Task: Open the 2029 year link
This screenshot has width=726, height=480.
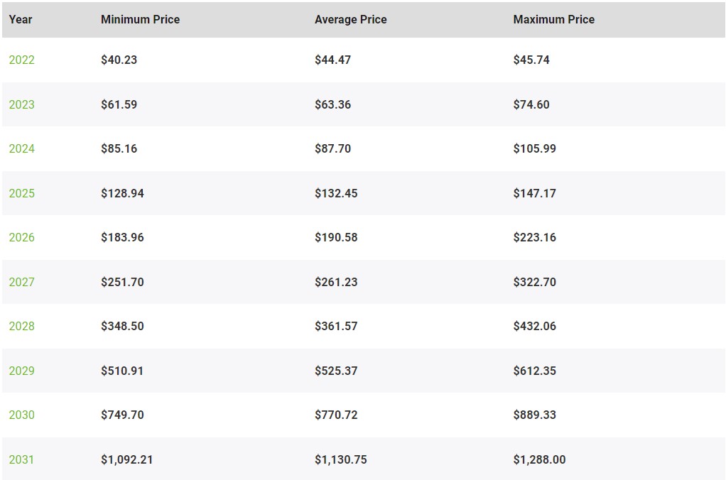Action: point(22,371)
